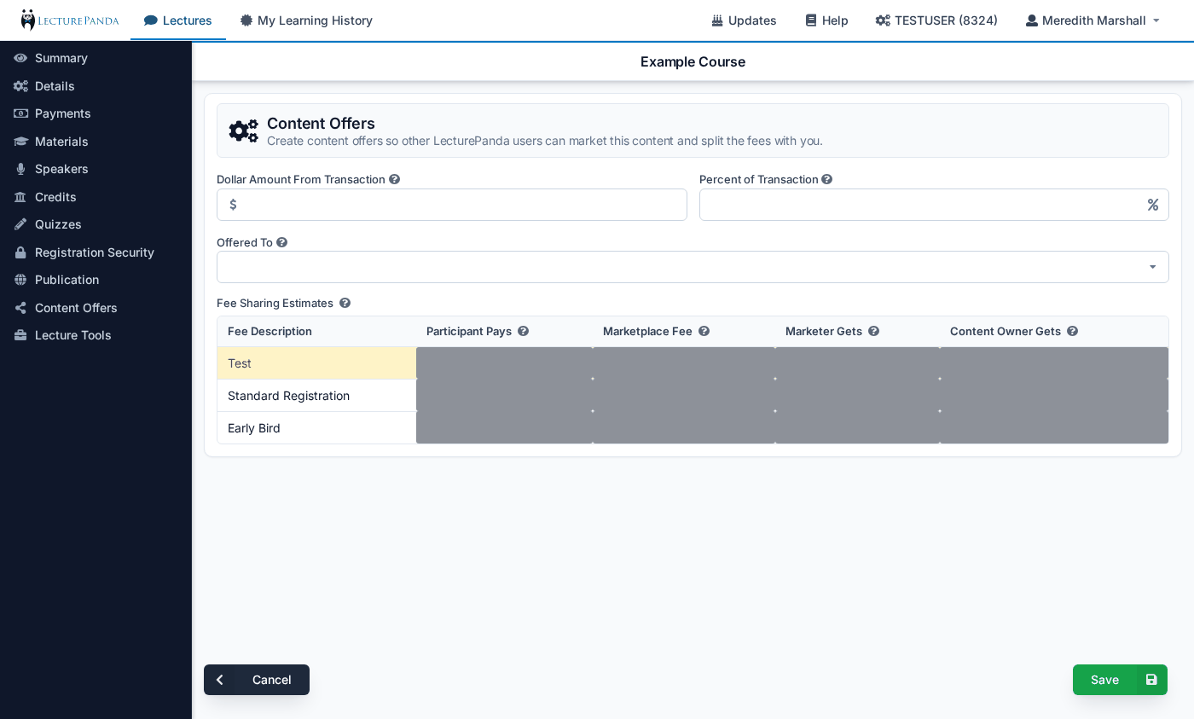The width and height of the screenshot is (1194, 719).
Task: Expand the Meredith Marshall user dropdown
Action: [x=1093, y=20]
